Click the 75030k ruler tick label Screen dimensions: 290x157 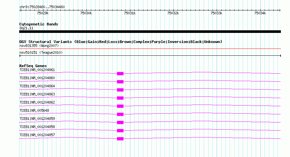click(x=86, y=13)
